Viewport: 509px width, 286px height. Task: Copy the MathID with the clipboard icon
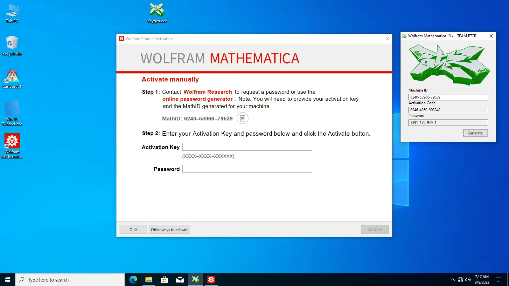242,118
